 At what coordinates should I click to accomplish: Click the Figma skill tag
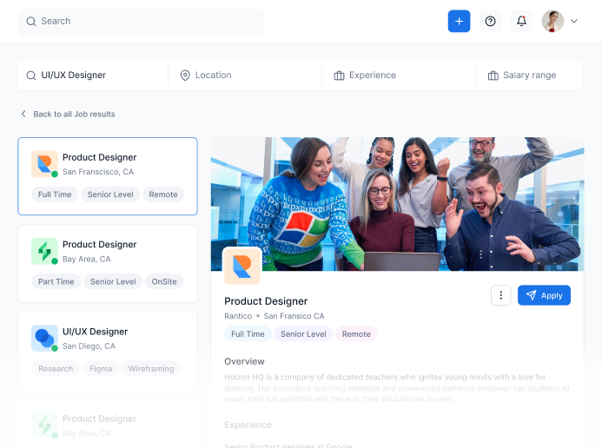point(101,369)
